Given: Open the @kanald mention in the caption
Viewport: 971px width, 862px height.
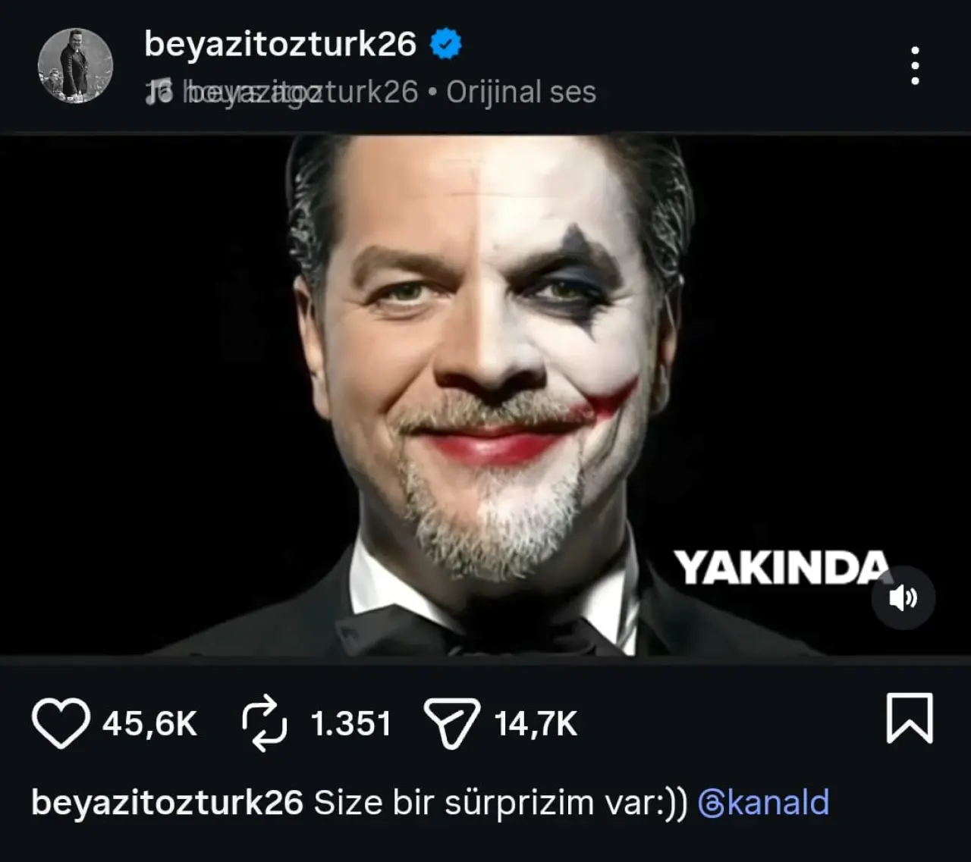Looking at the screenshot, I should point(763,803).
